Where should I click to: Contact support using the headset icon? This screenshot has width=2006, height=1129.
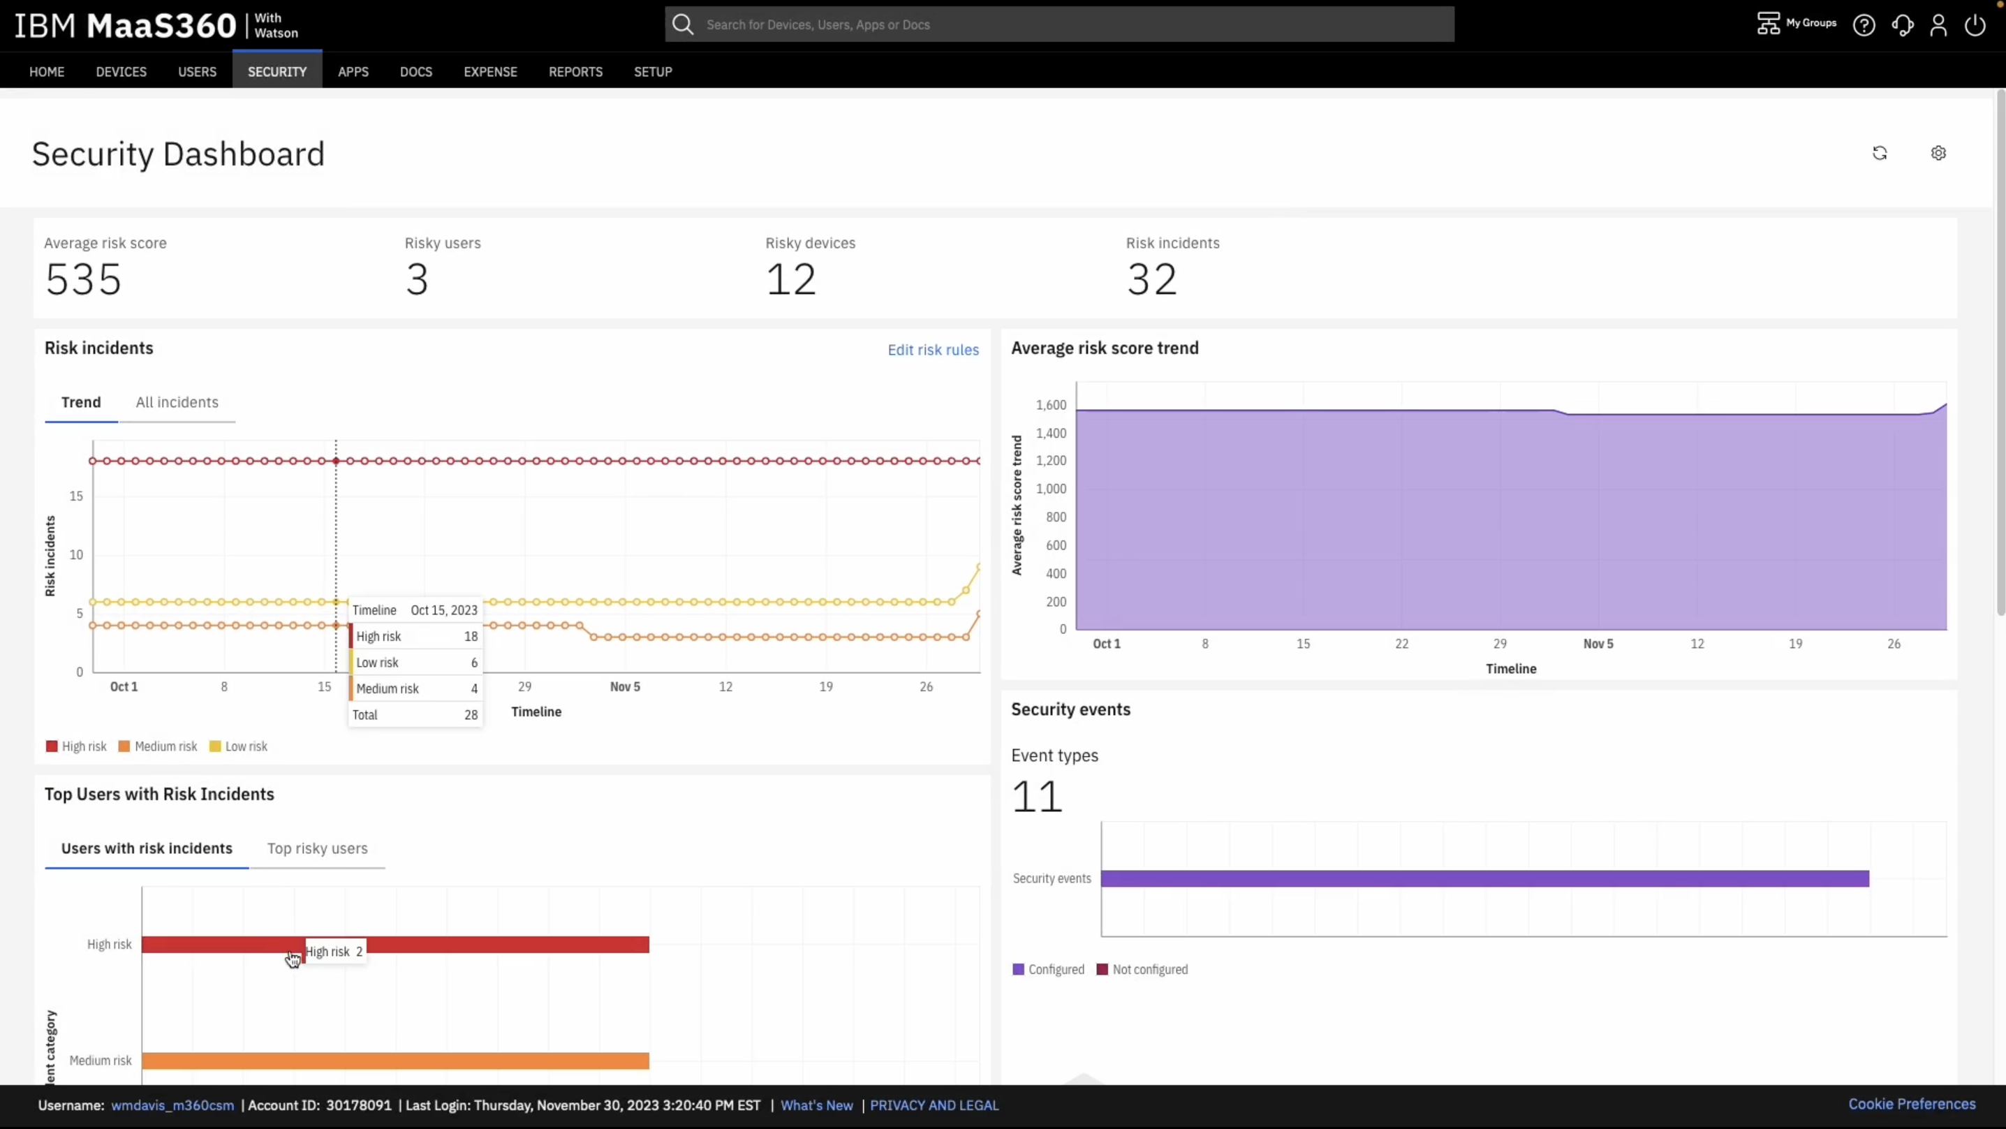pyautogui.click(x=1903, y=24)
